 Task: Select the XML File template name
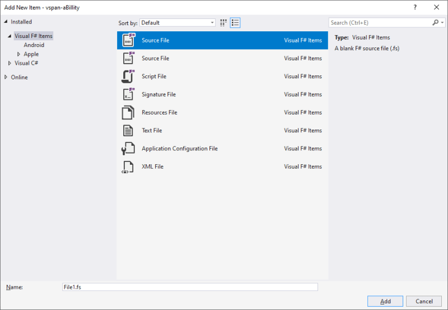(x=152, y=166)
